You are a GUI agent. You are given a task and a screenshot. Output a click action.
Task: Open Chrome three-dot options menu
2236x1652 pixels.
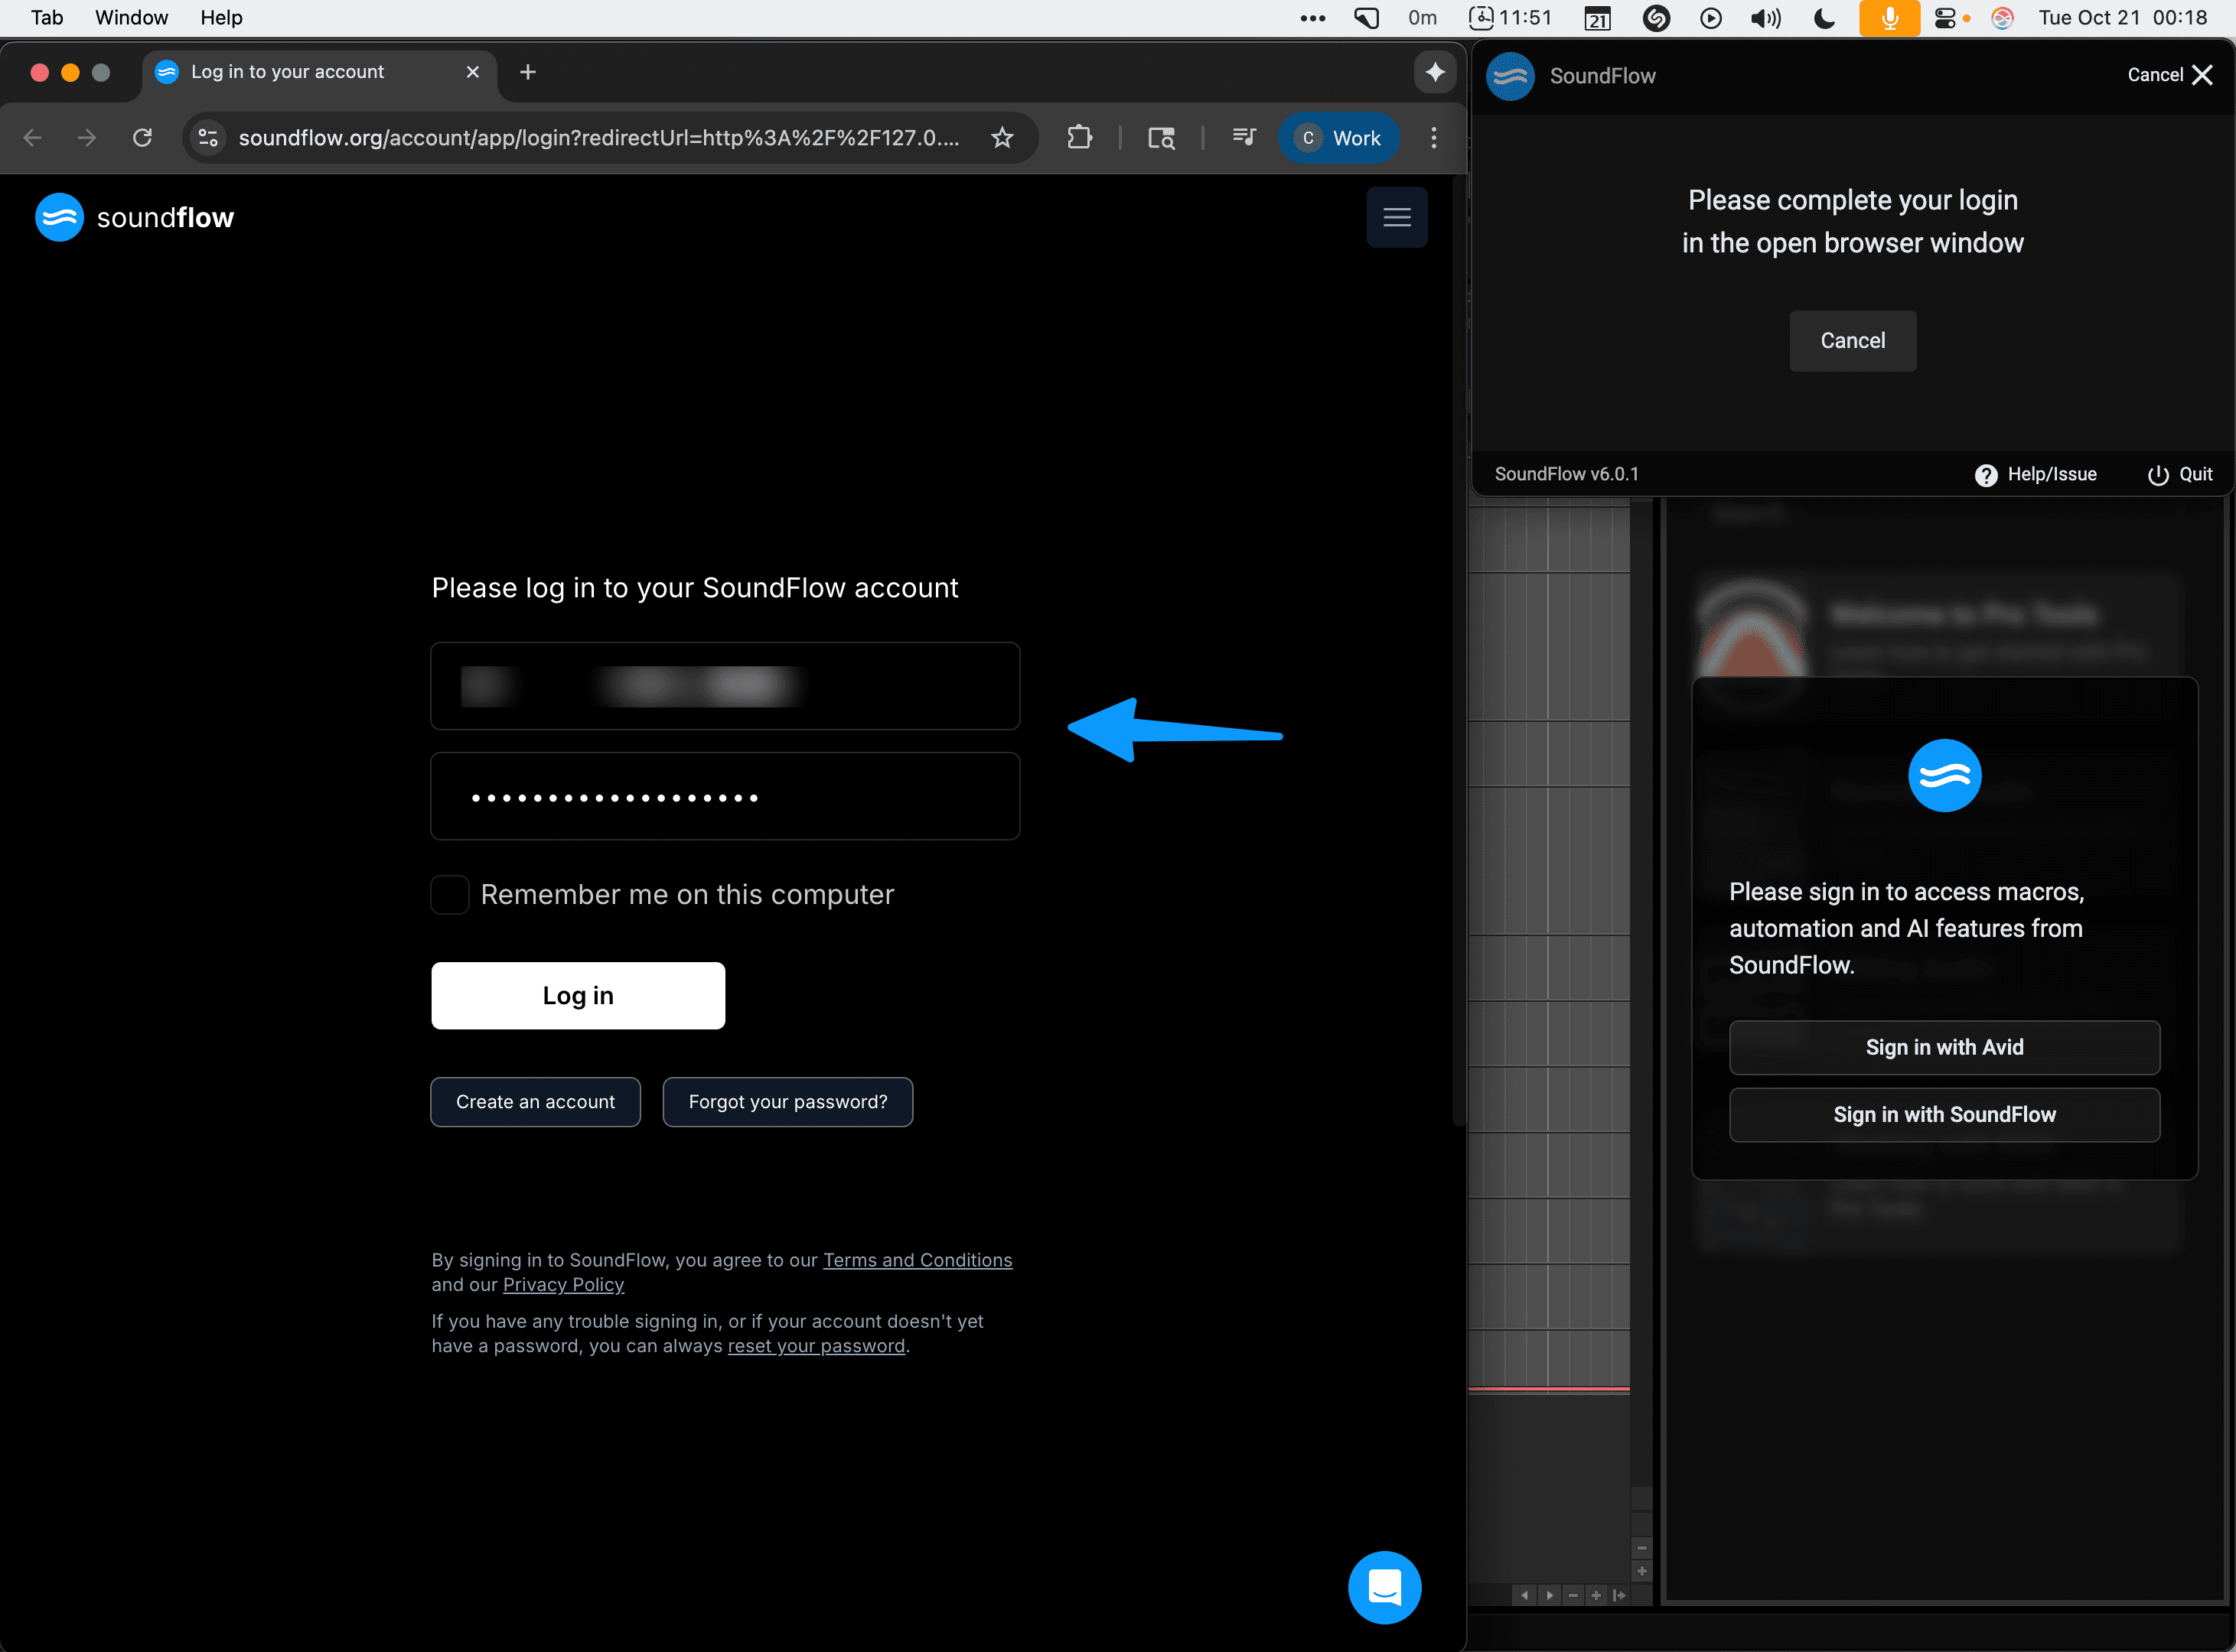(1433, 138)
